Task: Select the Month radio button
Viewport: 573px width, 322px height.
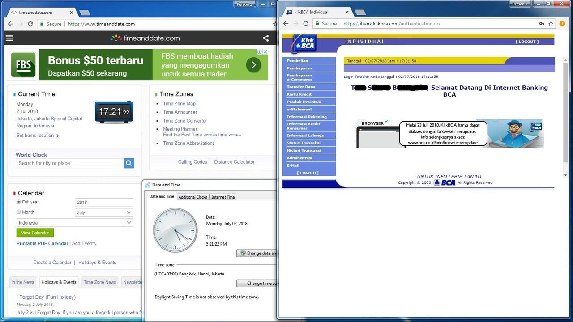Action: [x=19, y=212]
